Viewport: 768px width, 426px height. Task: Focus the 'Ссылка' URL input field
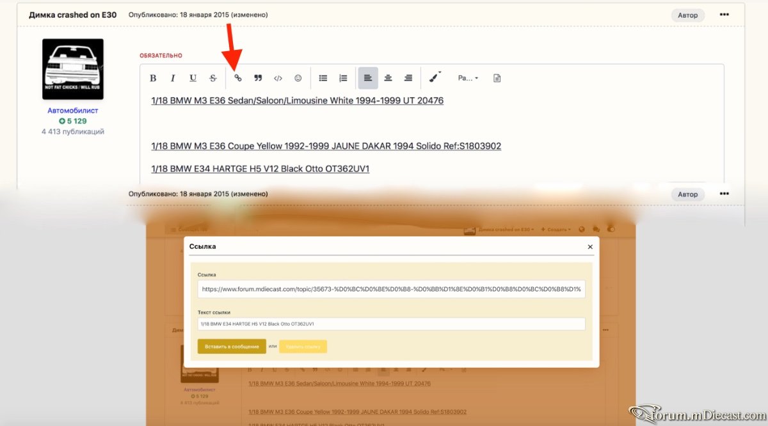[x=392, y=289]
